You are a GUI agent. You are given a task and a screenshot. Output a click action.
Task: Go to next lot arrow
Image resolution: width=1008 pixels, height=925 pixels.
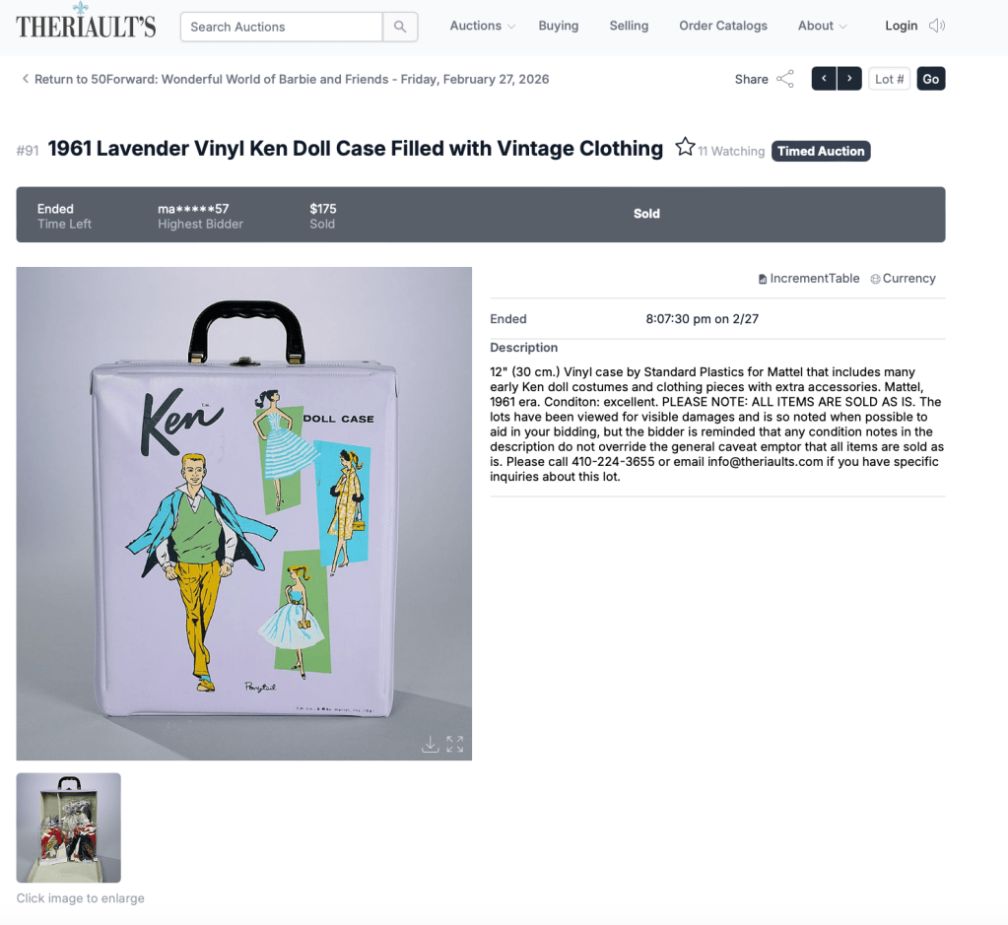pos(849,79)
